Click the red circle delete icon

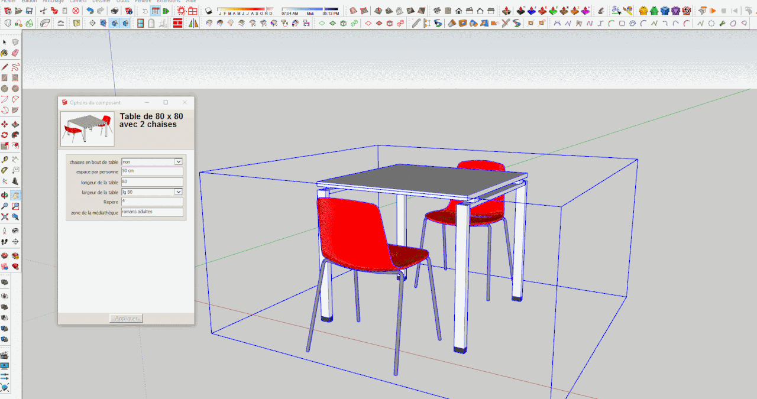tap(76, 11)
